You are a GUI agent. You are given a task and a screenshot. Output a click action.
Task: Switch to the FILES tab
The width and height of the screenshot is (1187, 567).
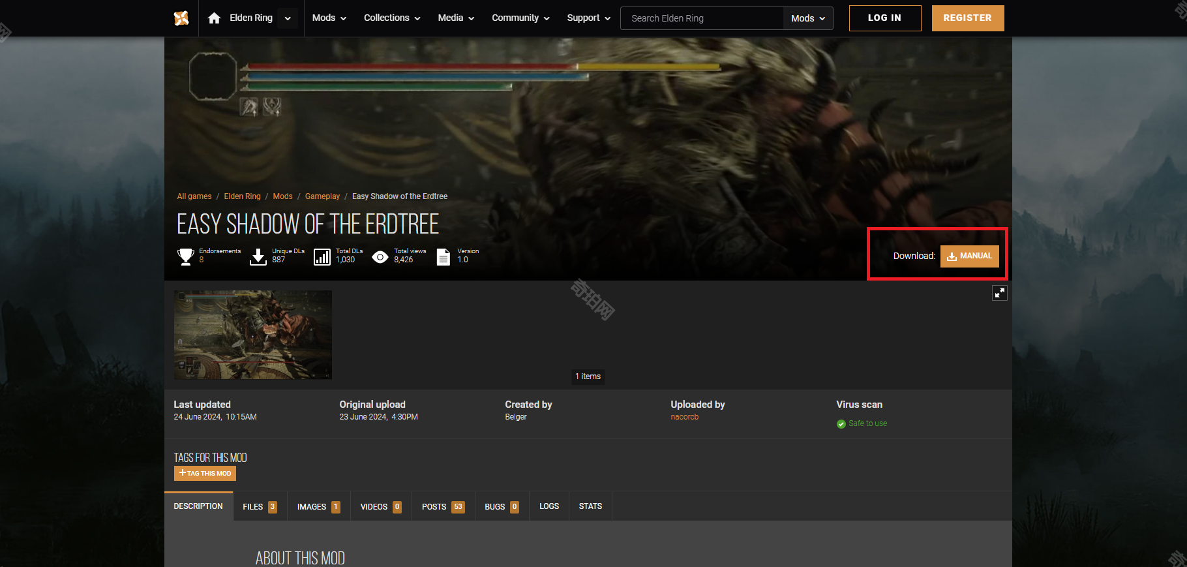[260, 506]
